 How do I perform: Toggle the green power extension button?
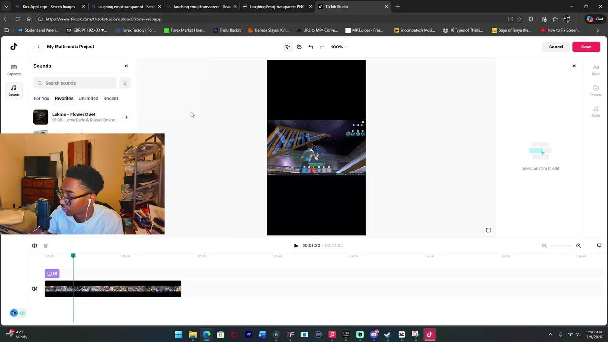[x=22, y=313]
